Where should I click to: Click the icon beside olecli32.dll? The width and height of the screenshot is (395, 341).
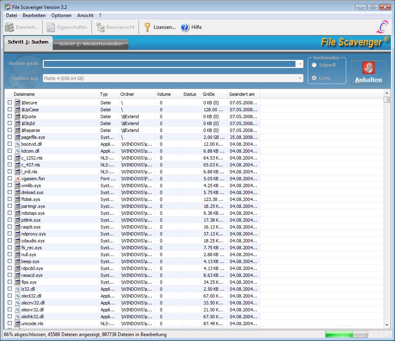pyautogui.click(x=17, y=296)
